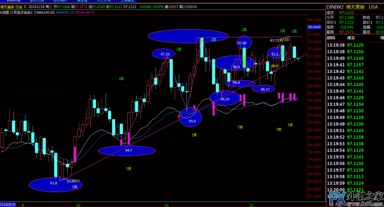
Task: Click the DEVIL indicator label
Action: point(85,12)
